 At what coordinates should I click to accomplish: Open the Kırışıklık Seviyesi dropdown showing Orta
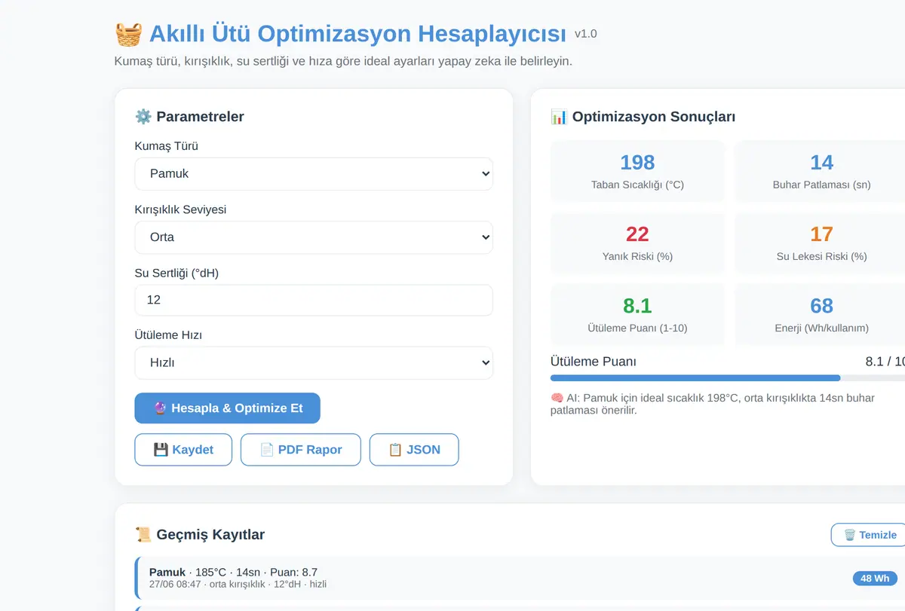[314, 237]
